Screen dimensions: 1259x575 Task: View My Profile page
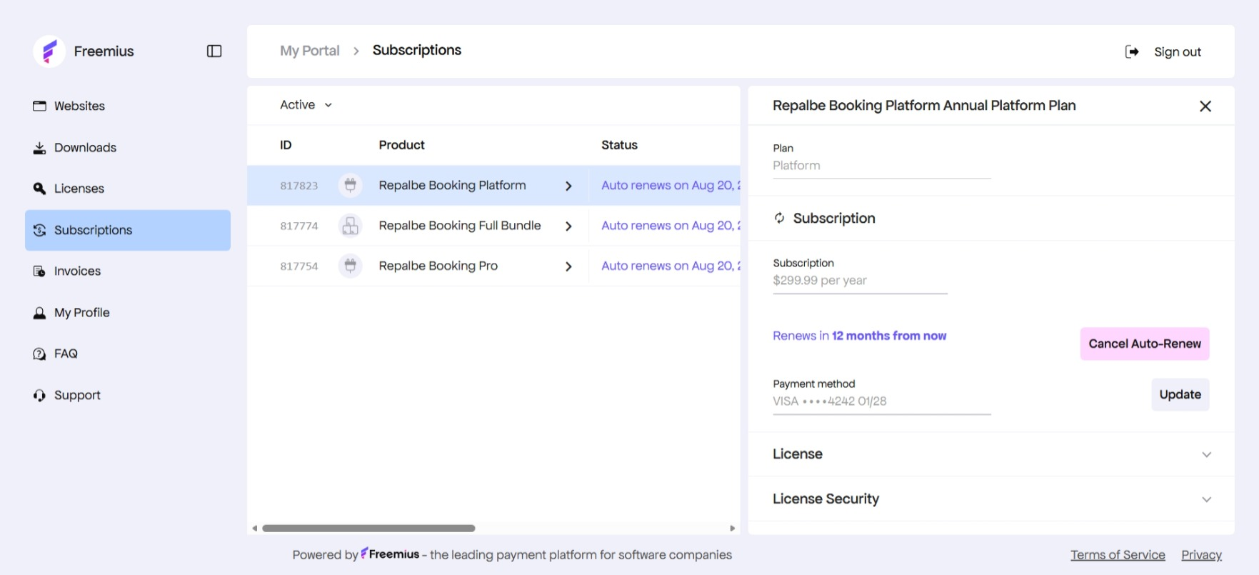128,313
